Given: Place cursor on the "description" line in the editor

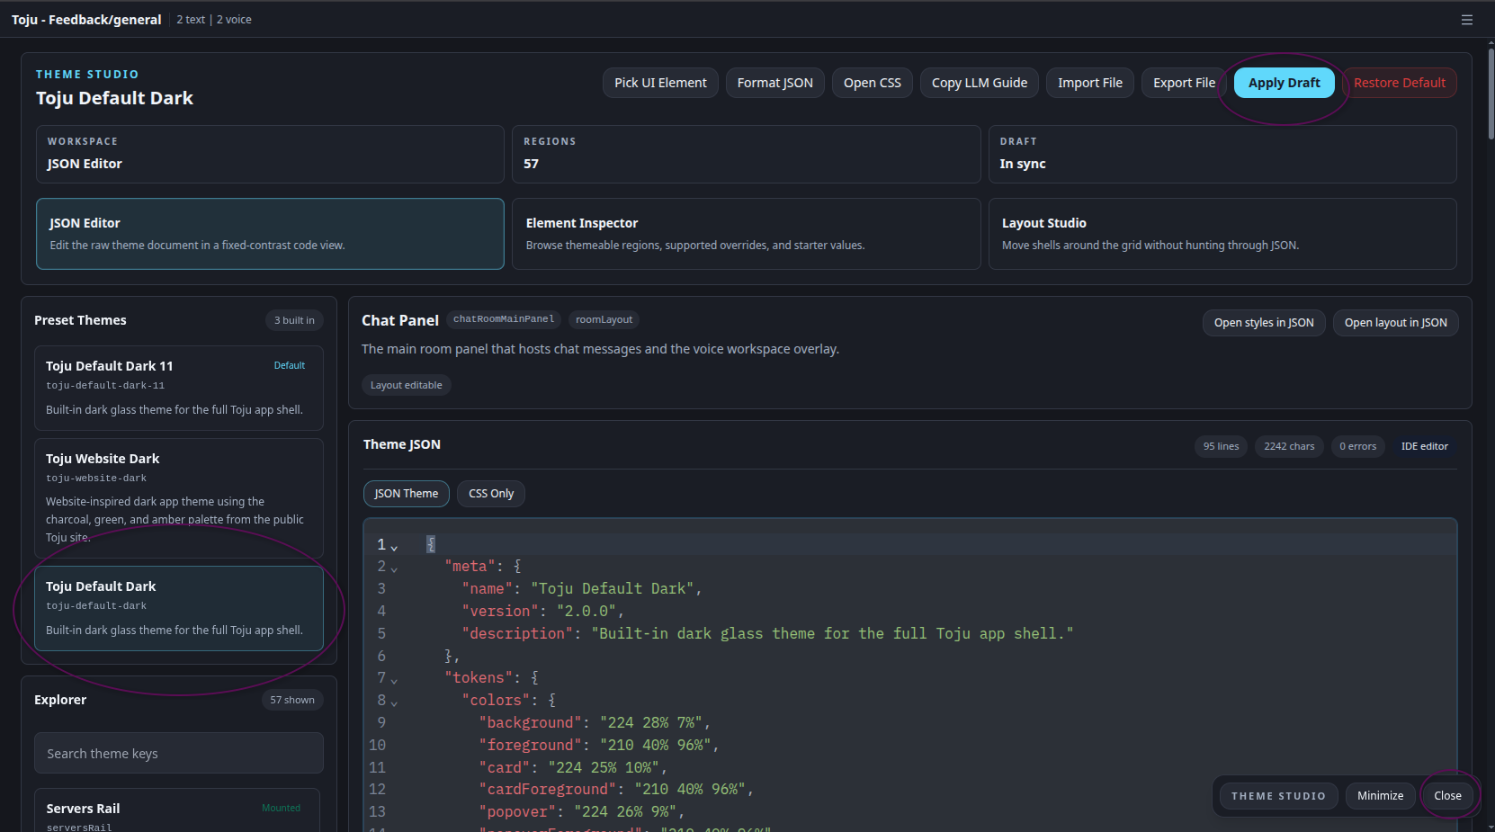Looking at the screenshot, I should [x=767, y=634].
